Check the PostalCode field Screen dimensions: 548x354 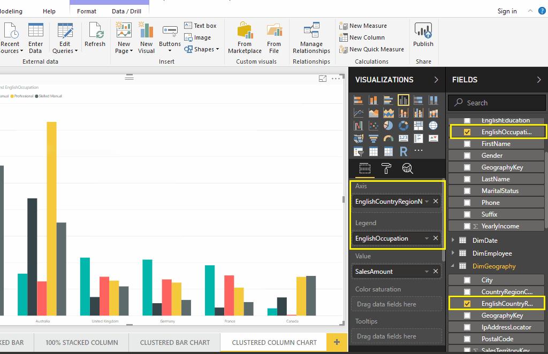(467, 338)
